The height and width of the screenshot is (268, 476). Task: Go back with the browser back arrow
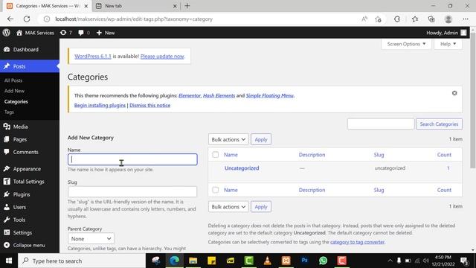tap(10, 19)
